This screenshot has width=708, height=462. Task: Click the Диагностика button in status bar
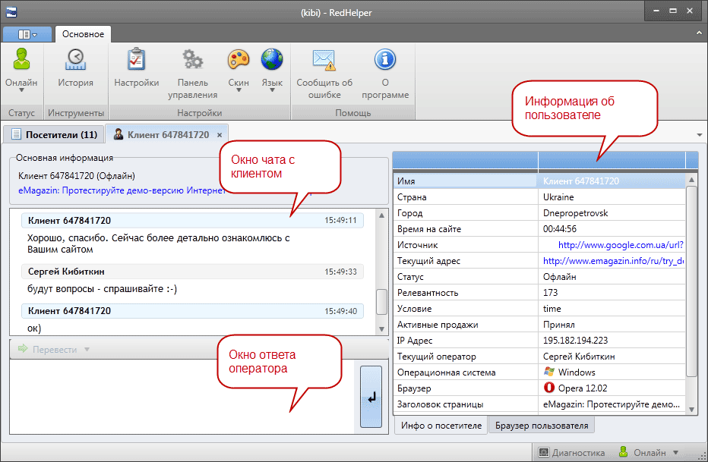click(571, 453)
